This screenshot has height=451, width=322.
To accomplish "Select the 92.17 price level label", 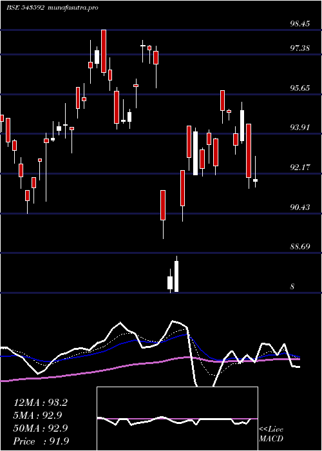I will click(x=299, y=168).
